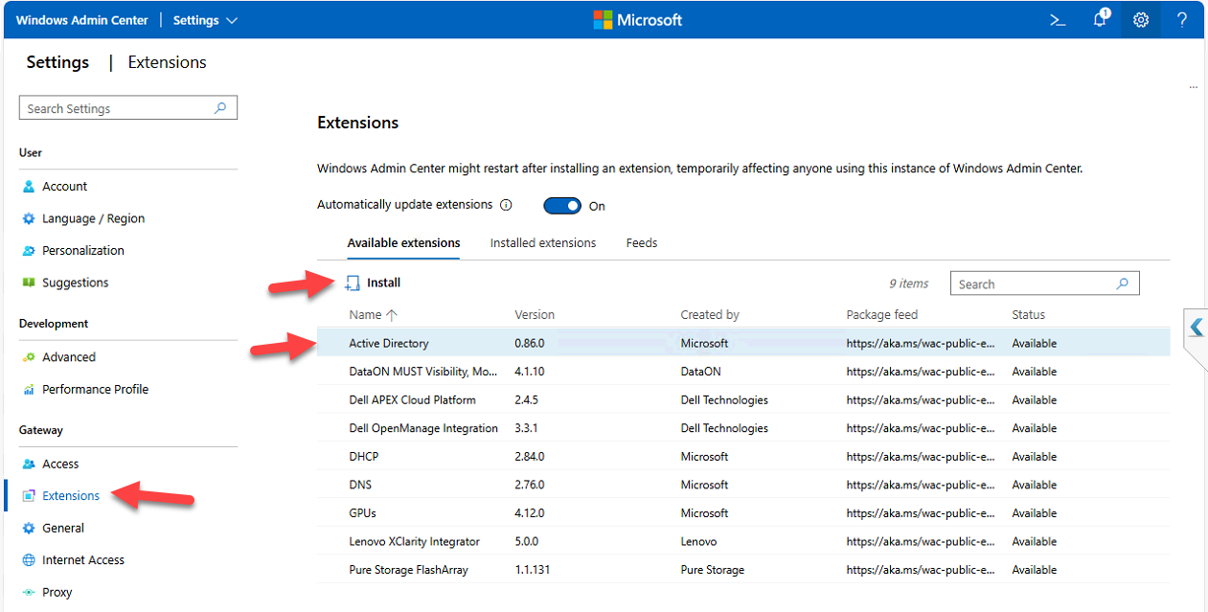Click DataON in Created by column
This screenshot has height=612, width=1208.
pyautogui.click(x=701, y=372)
